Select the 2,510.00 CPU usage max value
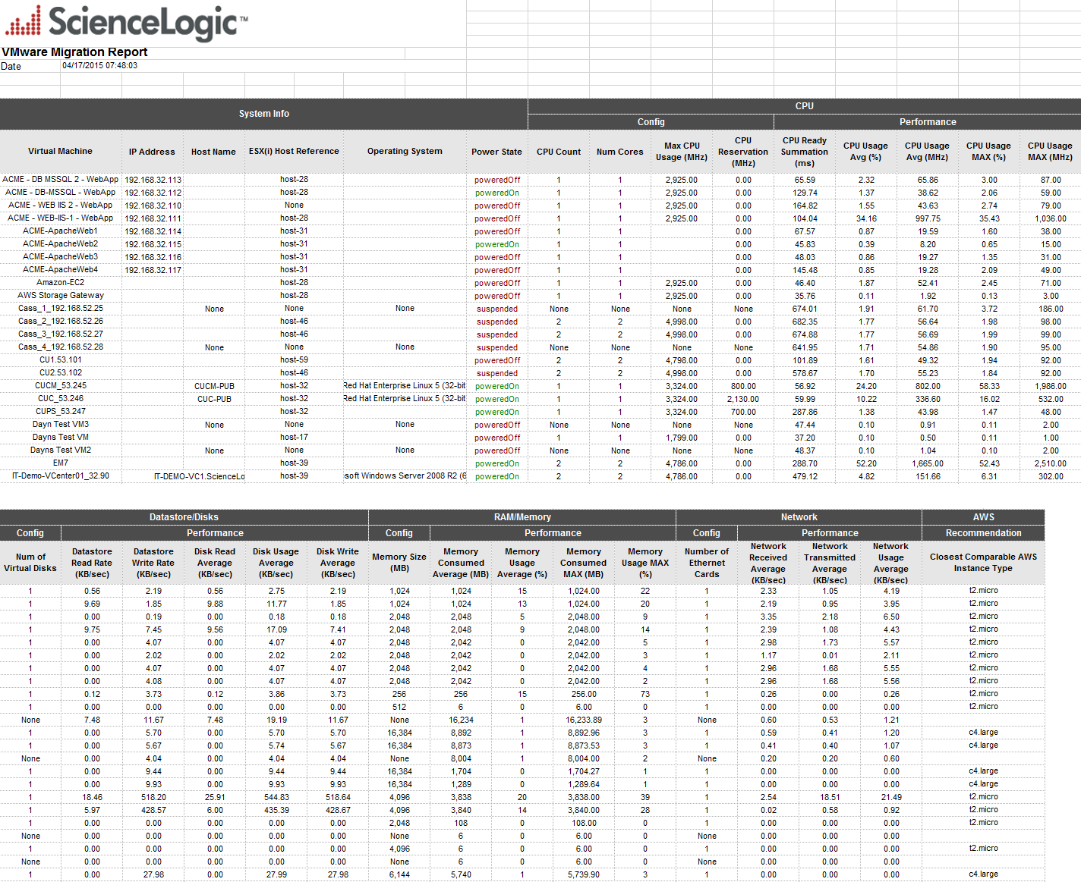 (x=1051, y=463)
